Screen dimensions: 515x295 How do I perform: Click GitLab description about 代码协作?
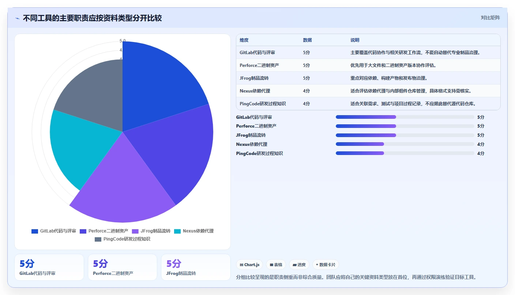coord(415,53)
